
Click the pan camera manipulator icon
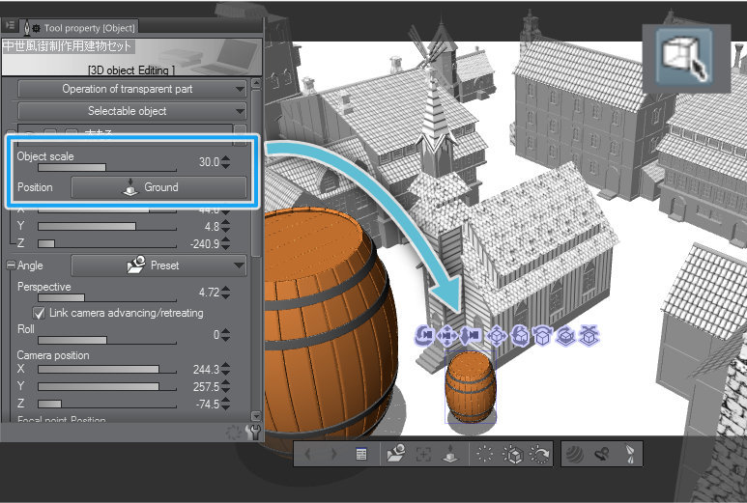coord(447,335)
